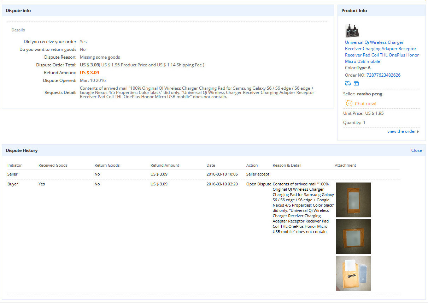Image resolution: width=428 pixels, height=303 pixels.
Task: Open the third attachment photo with cable
Action: [x=353, y=273]
